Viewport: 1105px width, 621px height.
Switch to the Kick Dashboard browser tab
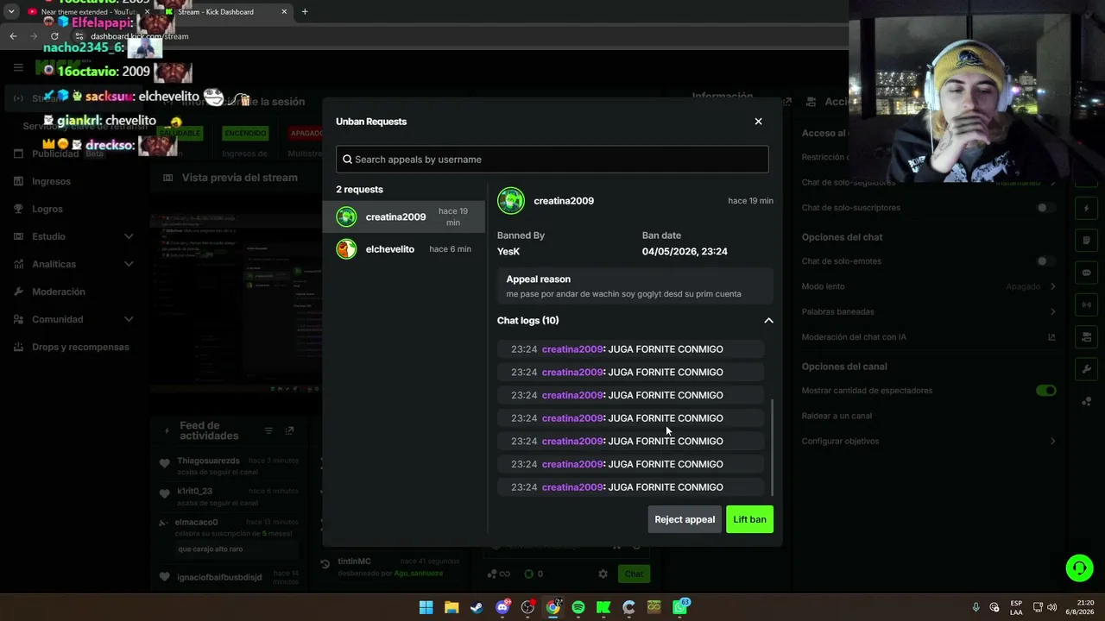coord(224,12)
